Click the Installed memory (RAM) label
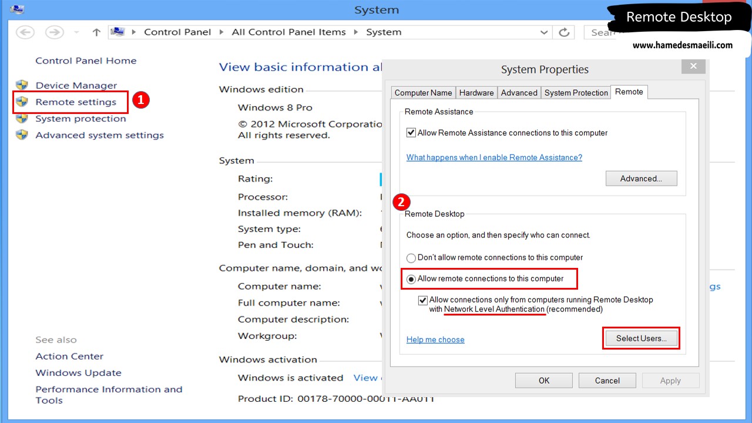The width and height of the screenshot is (752, 423). [300, 213]
